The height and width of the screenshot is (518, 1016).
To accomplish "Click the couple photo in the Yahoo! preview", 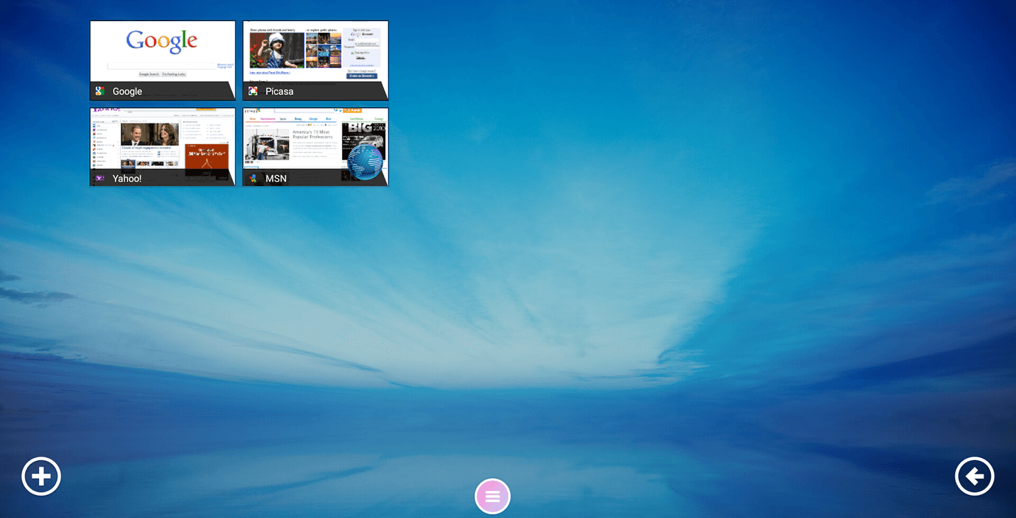I will coord(150,134).
